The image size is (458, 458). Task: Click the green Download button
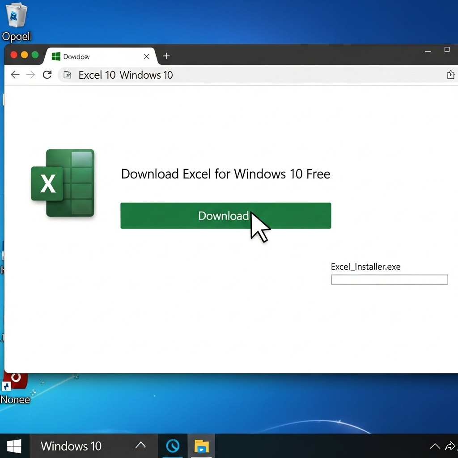[x=225, y=216]
